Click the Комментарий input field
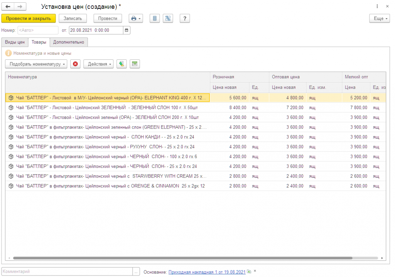The height and width of the screenshot is (277, 395). 67,272
